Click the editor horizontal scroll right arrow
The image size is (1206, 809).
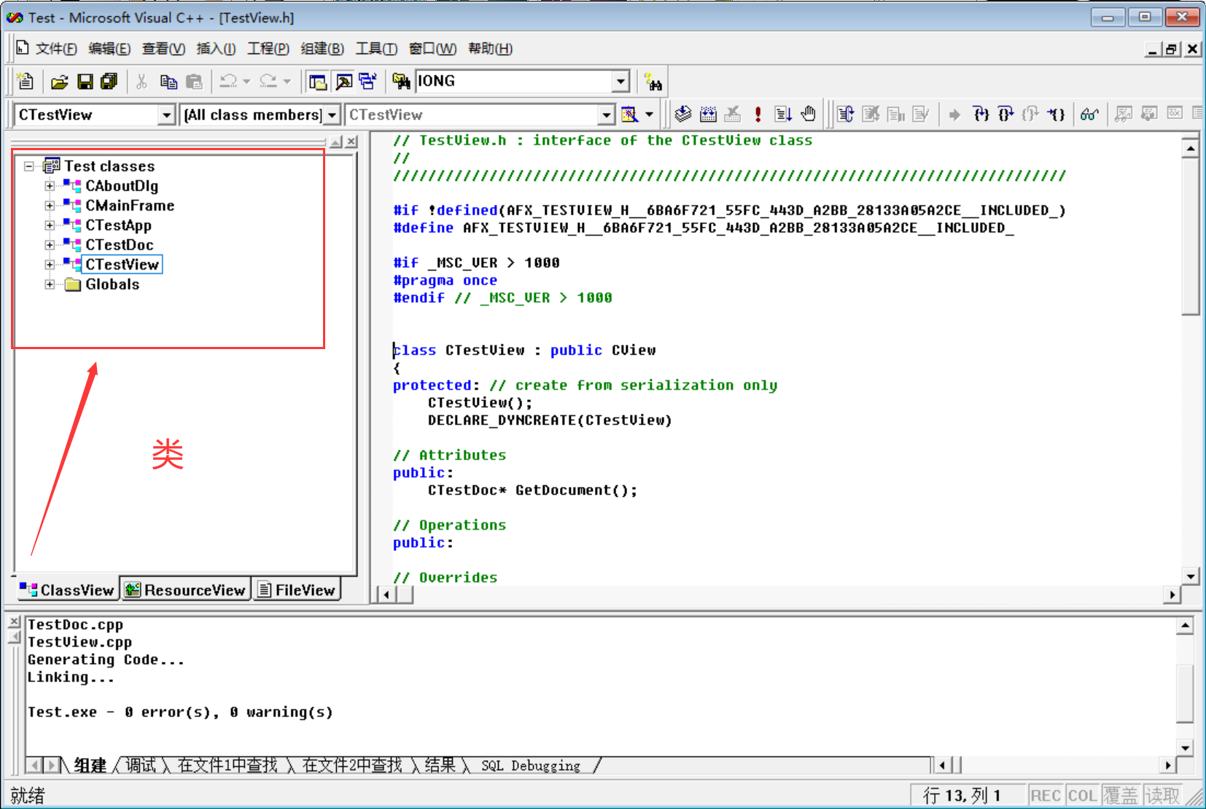[1172, 595]
